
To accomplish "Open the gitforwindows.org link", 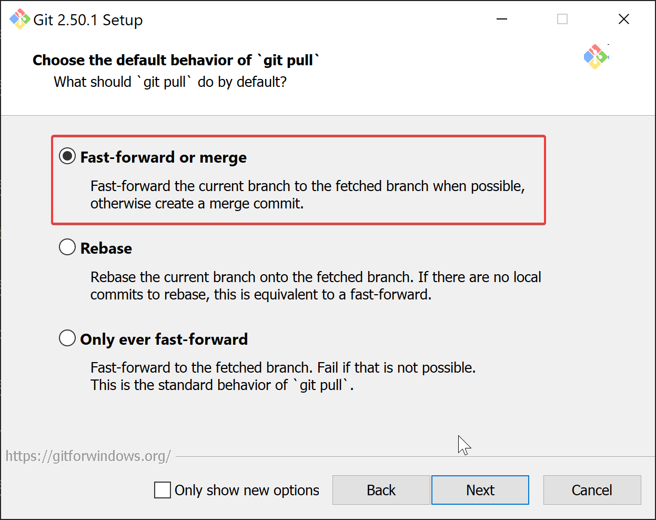I will pyautogui.click(x=88, y=456).
